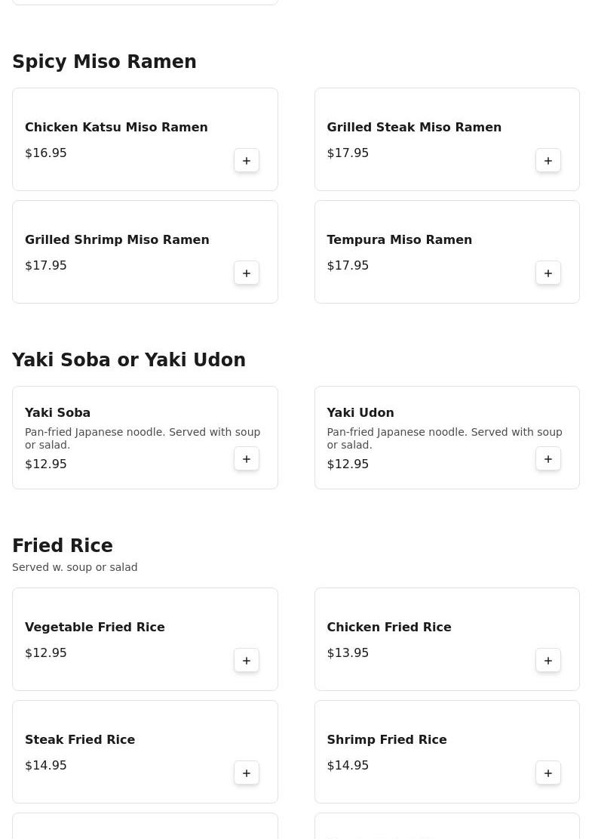592x839 pixels.
Task: Add Chicken Katsu Miso Ramen to cart
Action: [247, 161]
